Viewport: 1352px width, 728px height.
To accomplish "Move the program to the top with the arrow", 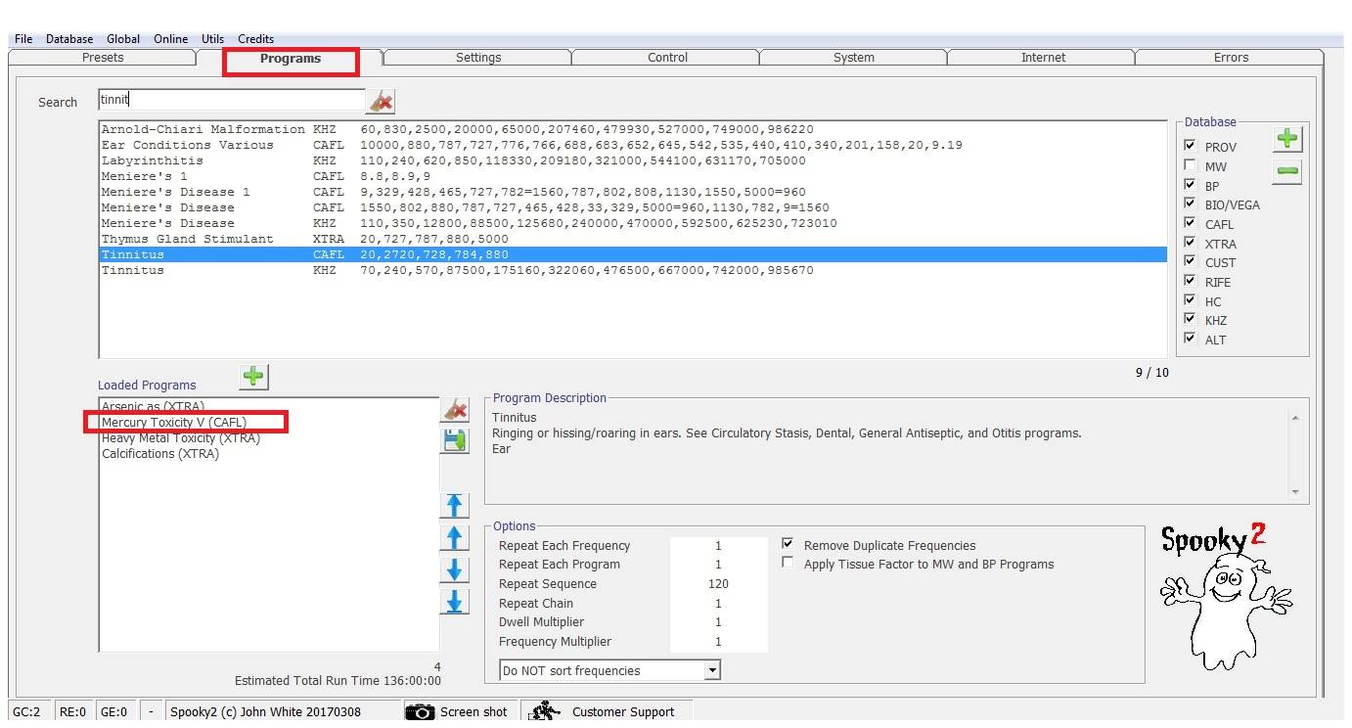I will click(x=455, y=505).
